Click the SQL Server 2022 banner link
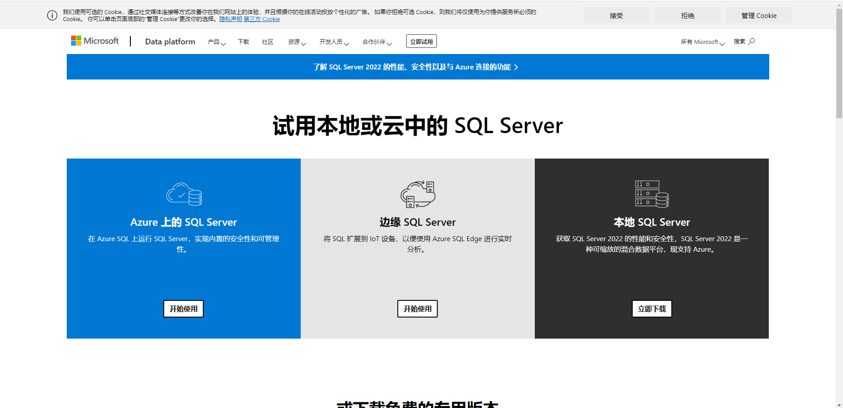 415,67
